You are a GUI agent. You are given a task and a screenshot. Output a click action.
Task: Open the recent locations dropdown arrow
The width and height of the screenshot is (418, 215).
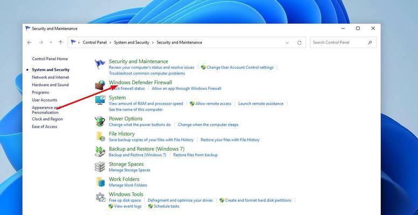pyautogui.click(x=51, y=42)
